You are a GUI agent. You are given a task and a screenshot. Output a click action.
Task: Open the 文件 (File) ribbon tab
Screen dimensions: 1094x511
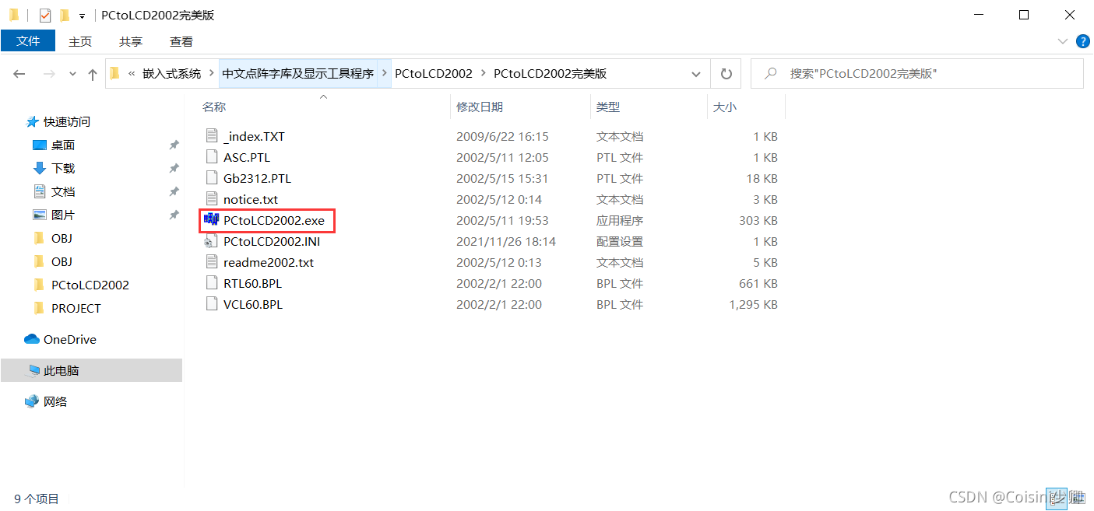pos(28,41)
